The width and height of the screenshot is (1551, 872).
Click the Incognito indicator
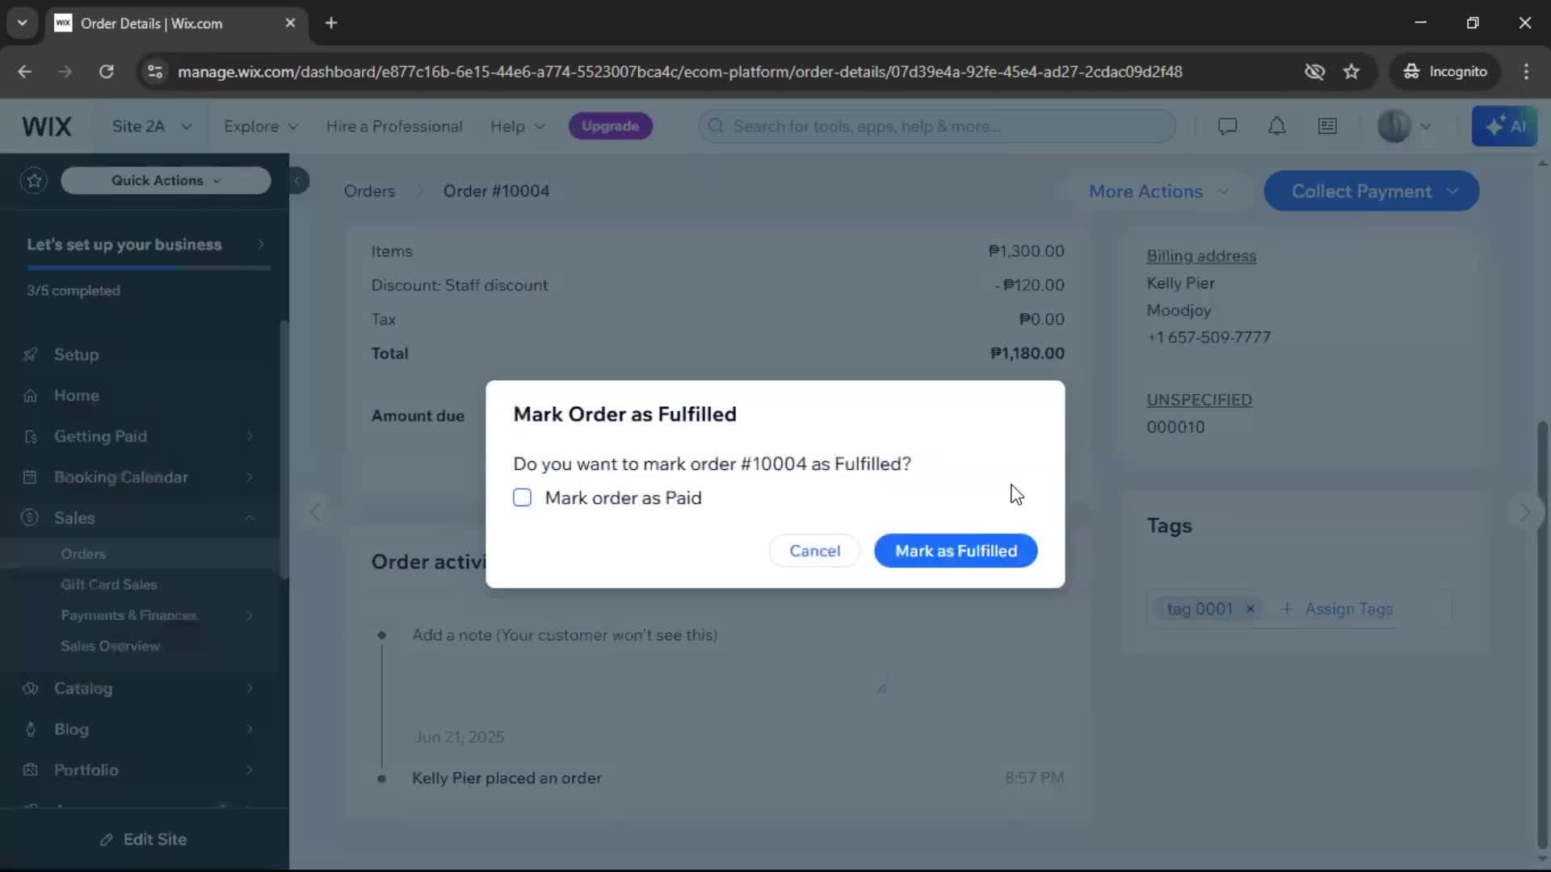(x=1445, y=72)
